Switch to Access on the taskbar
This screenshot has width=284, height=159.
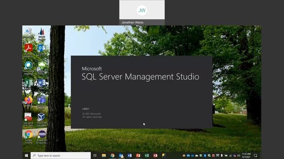[155, 155]
